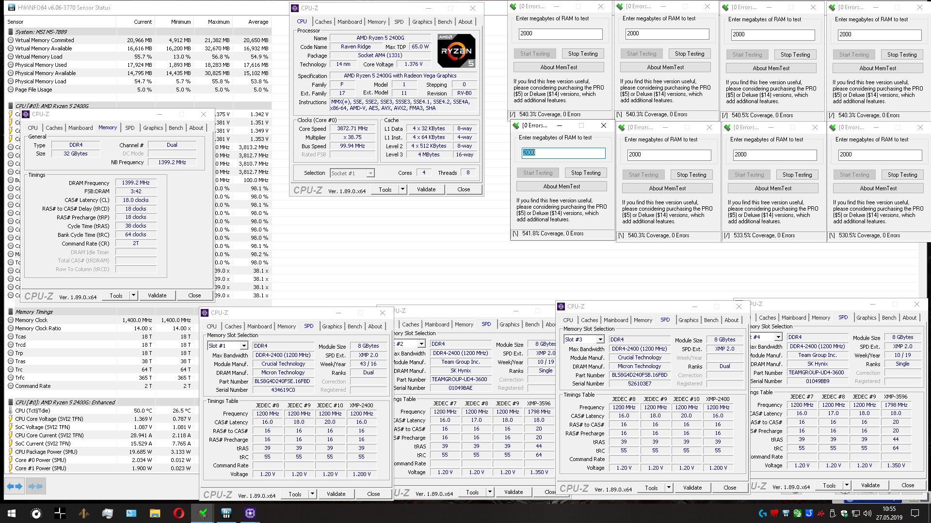
Task: Click the volume speaker tray icon
Action: (x=867, y=513)
